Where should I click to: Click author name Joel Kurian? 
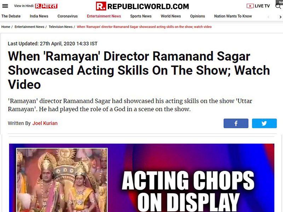click(45, 123)
